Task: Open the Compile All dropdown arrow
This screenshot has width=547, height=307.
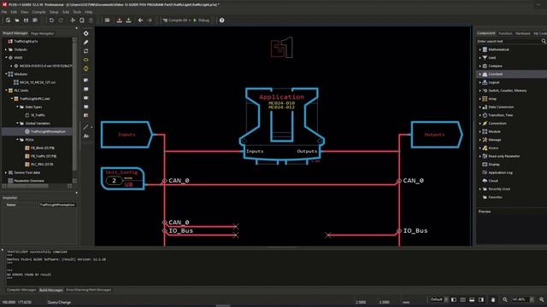Action: 190,20
